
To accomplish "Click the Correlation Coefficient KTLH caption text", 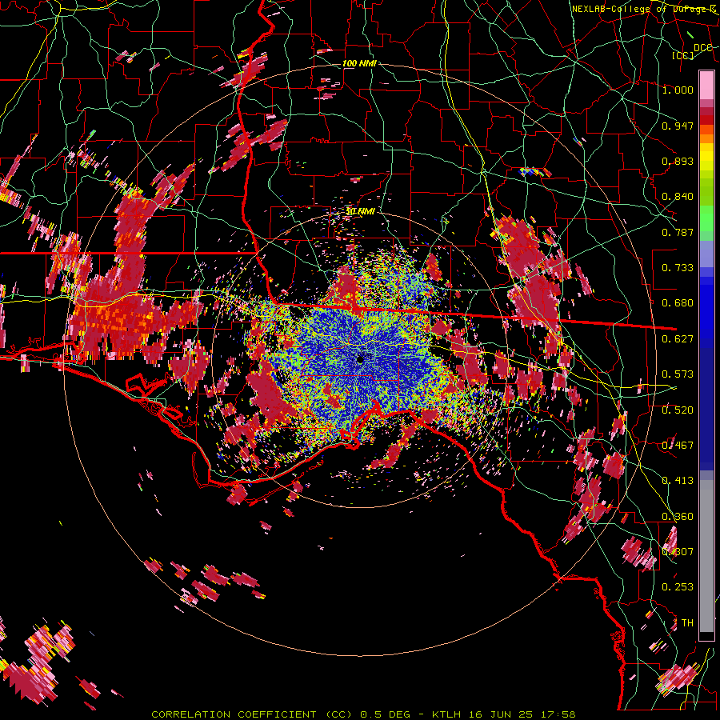I will pyautogui.click(x=363, y=714).
